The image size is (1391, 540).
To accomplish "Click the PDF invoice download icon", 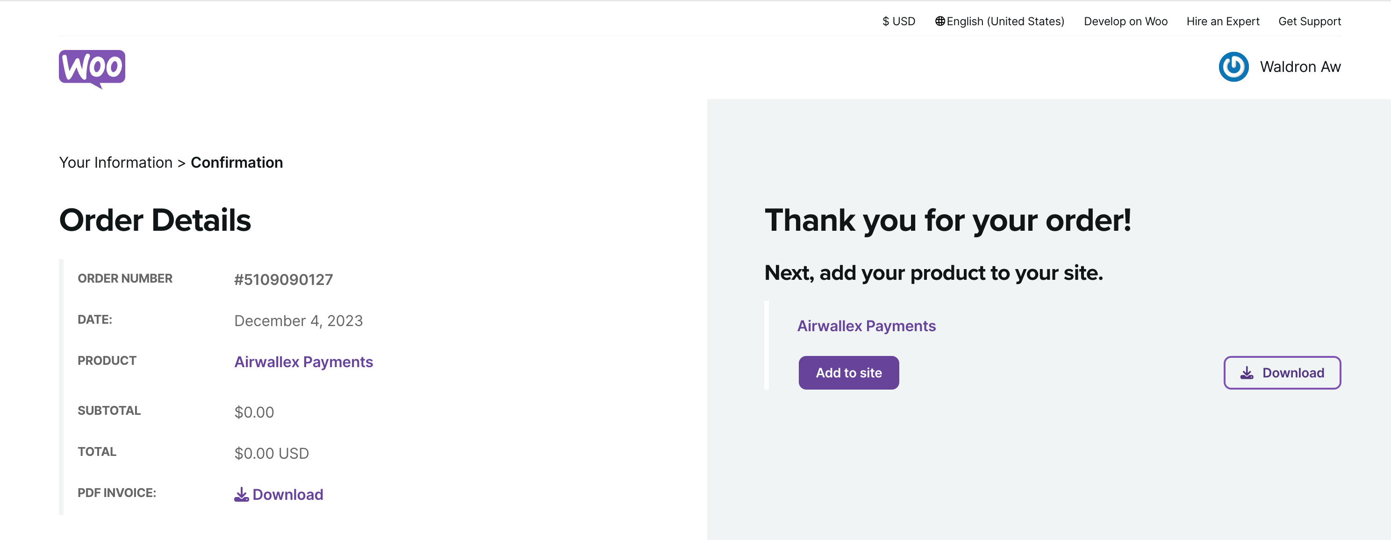I will 241,494.
